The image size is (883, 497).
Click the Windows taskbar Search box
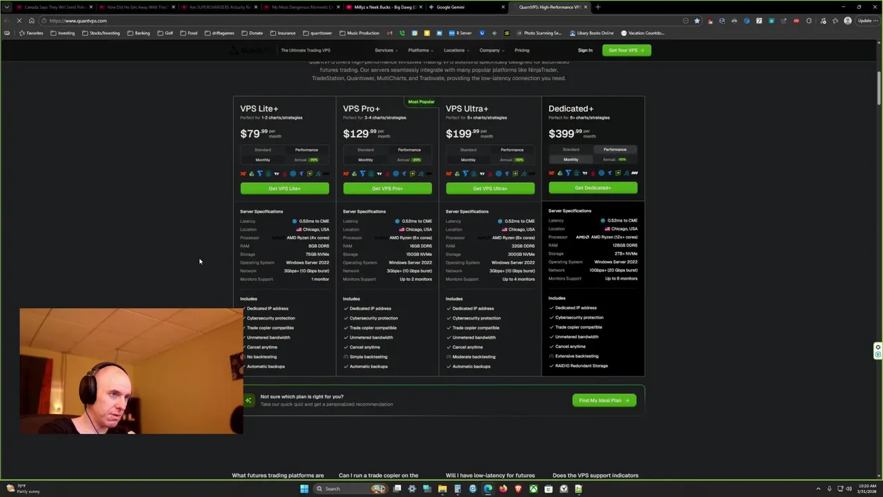pyautogui.click(x=350, y=489)
